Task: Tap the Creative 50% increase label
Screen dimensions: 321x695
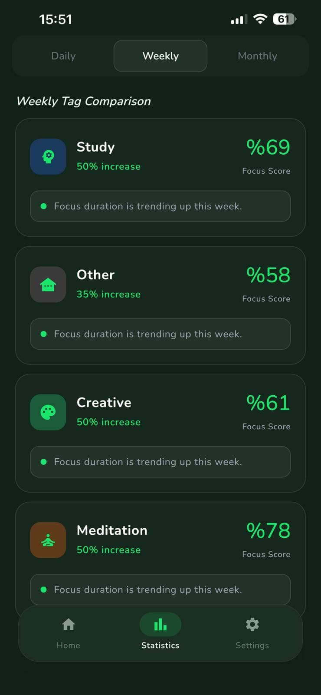Action: point(109,422)
